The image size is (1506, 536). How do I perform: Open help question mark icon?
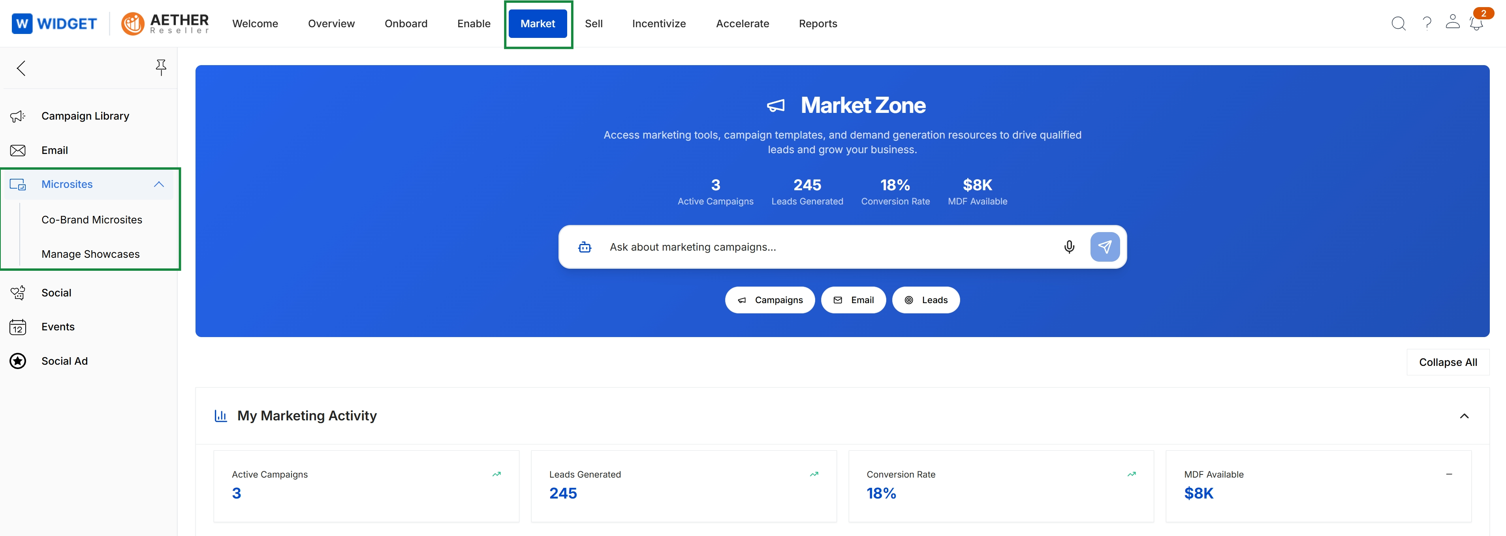click(1427, 23)
